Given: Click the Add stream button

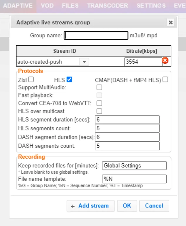Looking at the screenshot, I should tap(91, 206).
